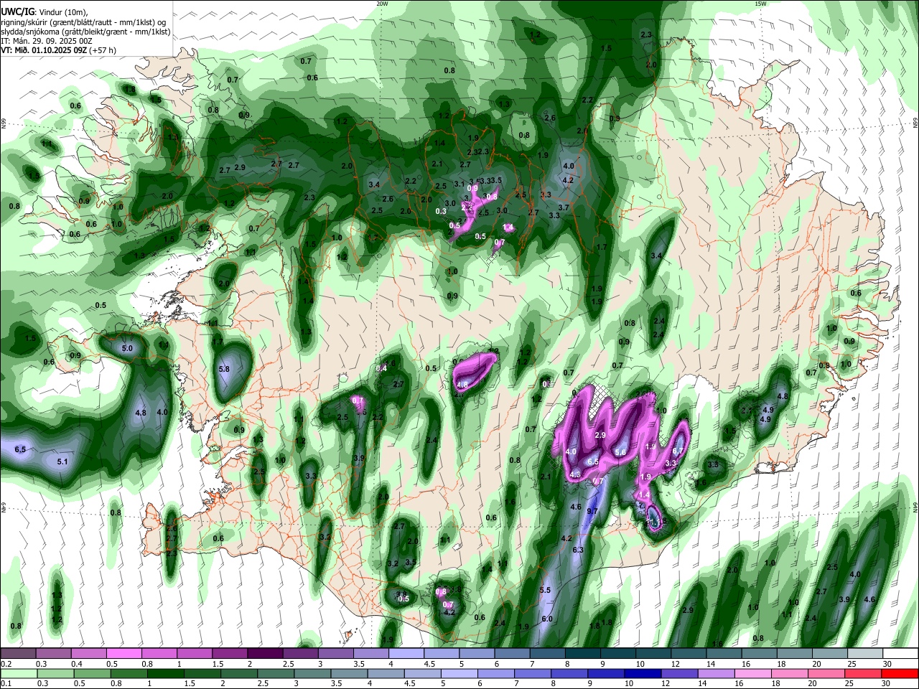This screenshot has height=689, width=919.
Task: Click the 6.3 precipitation value
Action: 578,550
